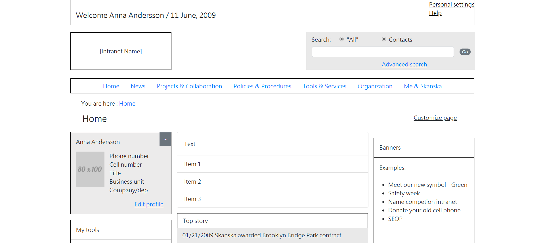This screenshot has height=243, width=545.
Task: Click the search text input field
Action: click(383, 52)
